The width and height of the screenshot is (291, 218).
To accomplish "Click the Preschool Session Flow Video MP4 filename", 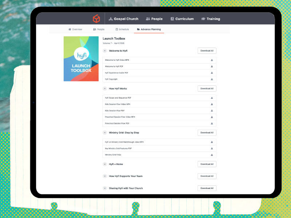I will tap(120, 117).
